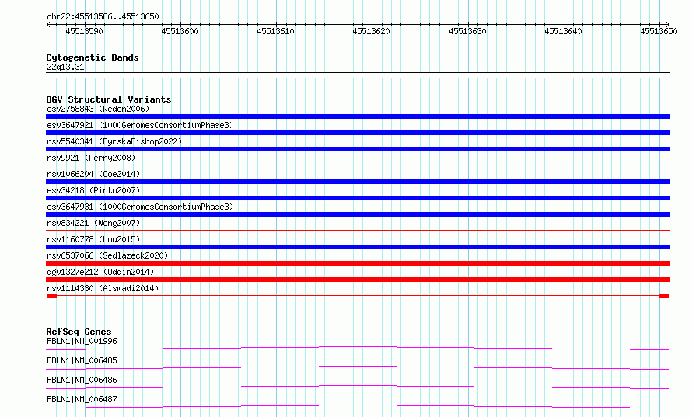Click ruler position 45513600

(180, 31)
